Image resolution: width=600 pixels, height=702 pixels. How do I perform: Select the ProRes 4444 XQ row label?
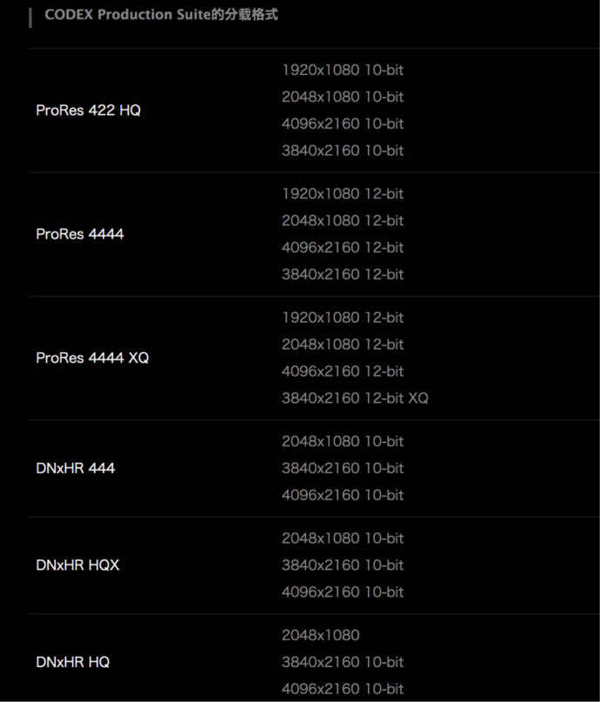tap(92, 358)
